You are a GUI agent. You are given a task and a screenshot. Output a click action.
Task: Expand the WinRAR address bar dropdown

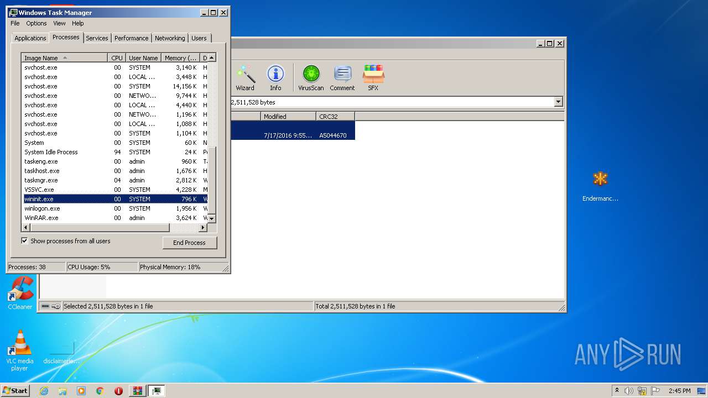[558, 102]
